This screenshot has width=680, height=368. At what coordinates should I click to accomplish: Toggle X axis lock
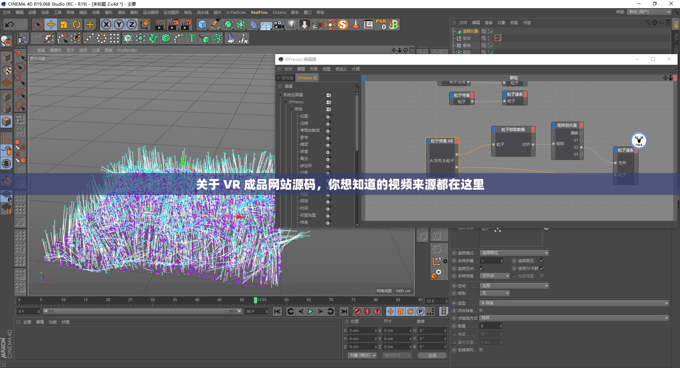(x=106, y=24)
